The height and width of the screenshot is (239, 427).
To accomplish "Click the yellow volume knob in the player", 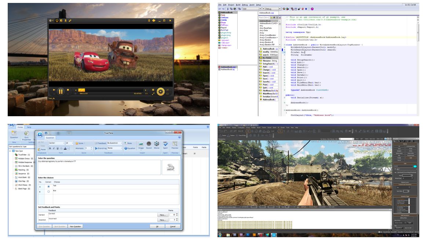I will (x=160, y=92).
